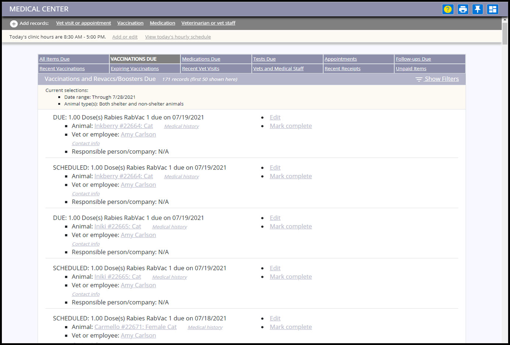Edit the DUE Iniki record
The width and height of the screenshot is (510, 345).
275,218
